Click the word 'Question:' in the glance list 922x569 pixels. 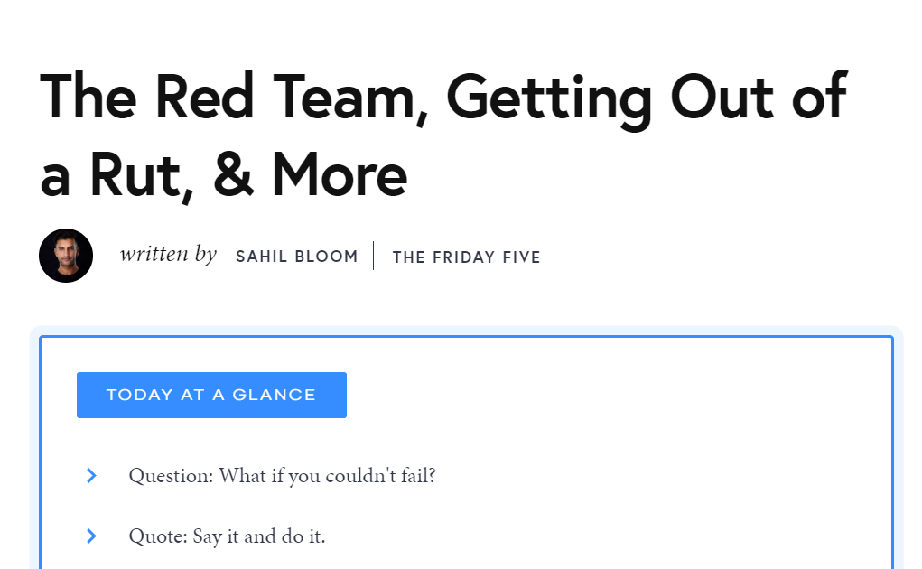[171, 475]
